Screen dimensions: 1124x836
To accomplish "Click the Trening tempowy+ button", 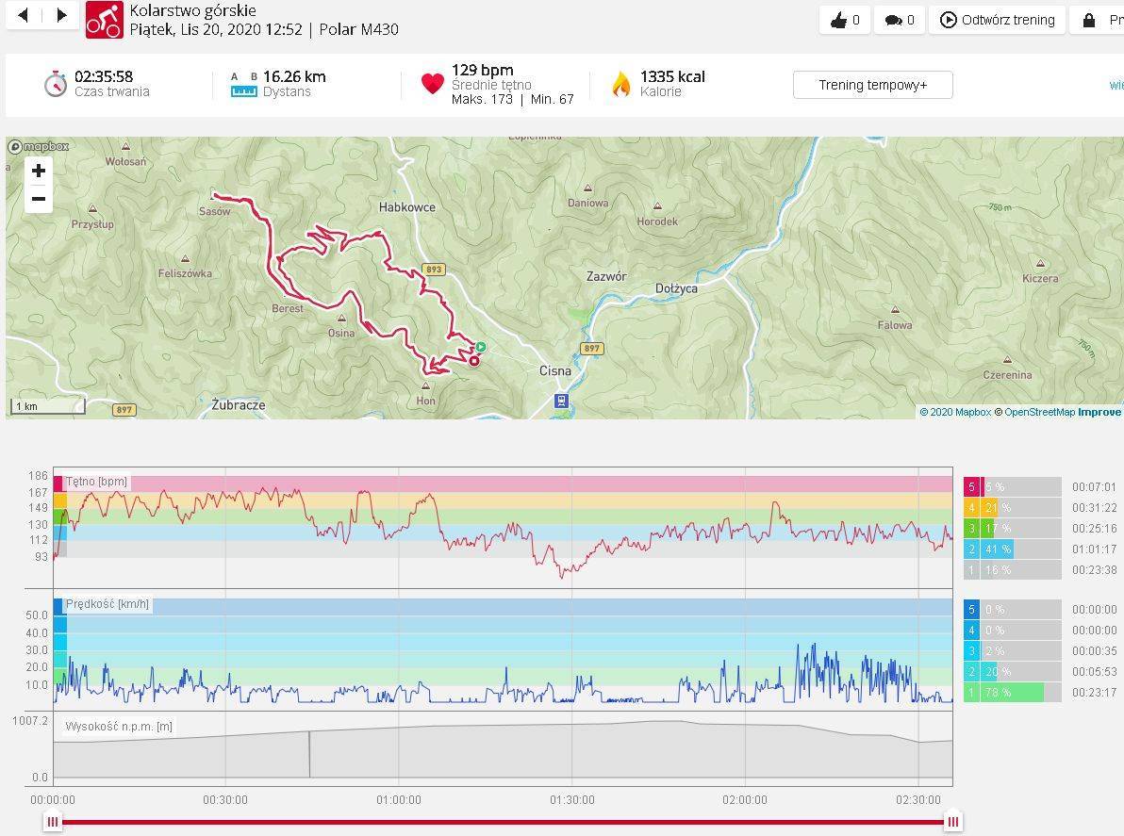I will coord(872,85).
